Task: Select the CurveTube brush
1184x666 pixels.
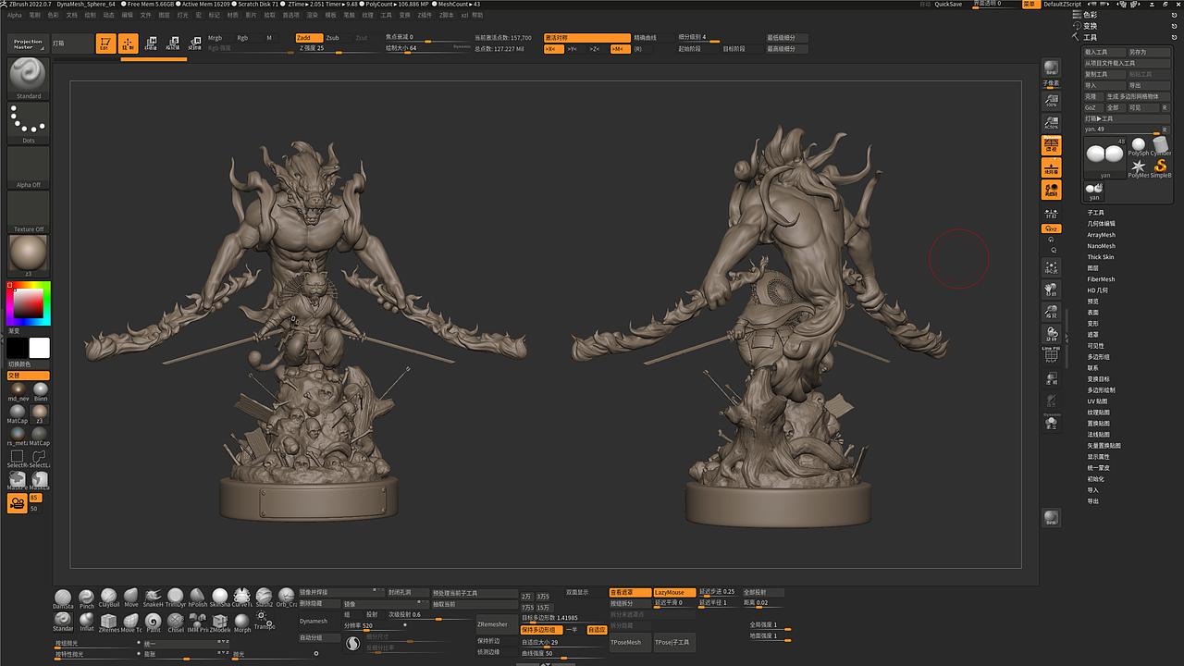Action: click(242, 599)
